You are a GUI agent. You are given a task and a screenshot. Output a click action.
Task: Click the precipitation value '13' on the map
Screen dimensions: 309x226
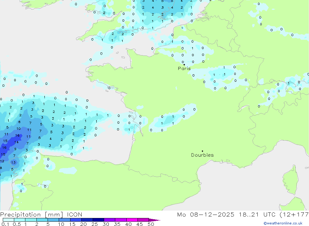13,162
